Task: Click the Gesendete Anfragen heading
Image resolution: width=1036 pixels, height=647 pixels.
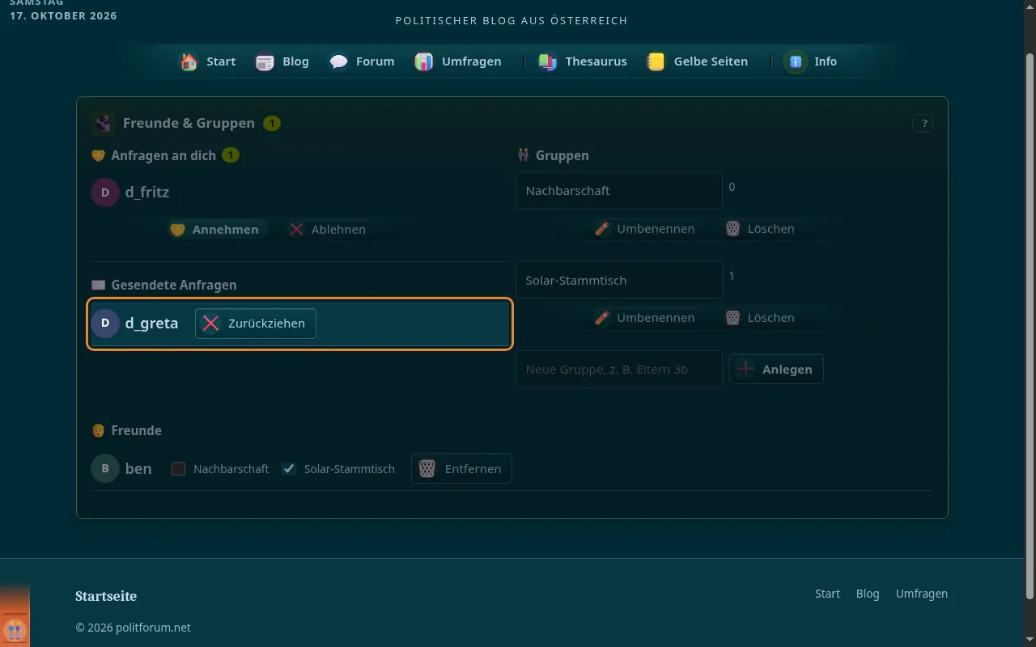Action: click(x=174, y=285)
